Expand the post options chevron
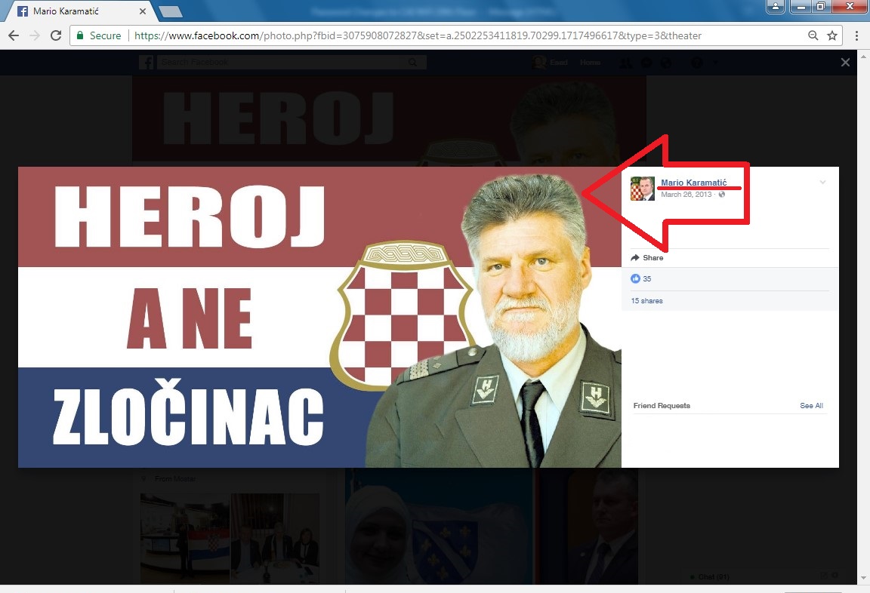Screen dimensions: 870x593 click(x=823, y=182)
